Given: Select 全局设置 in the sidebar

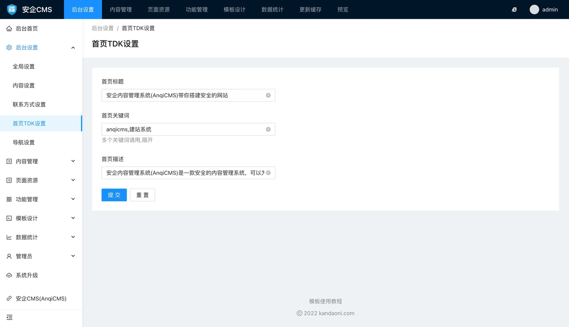Looking at the screenshot, I should pyautogui.click(x=24, y=66).
